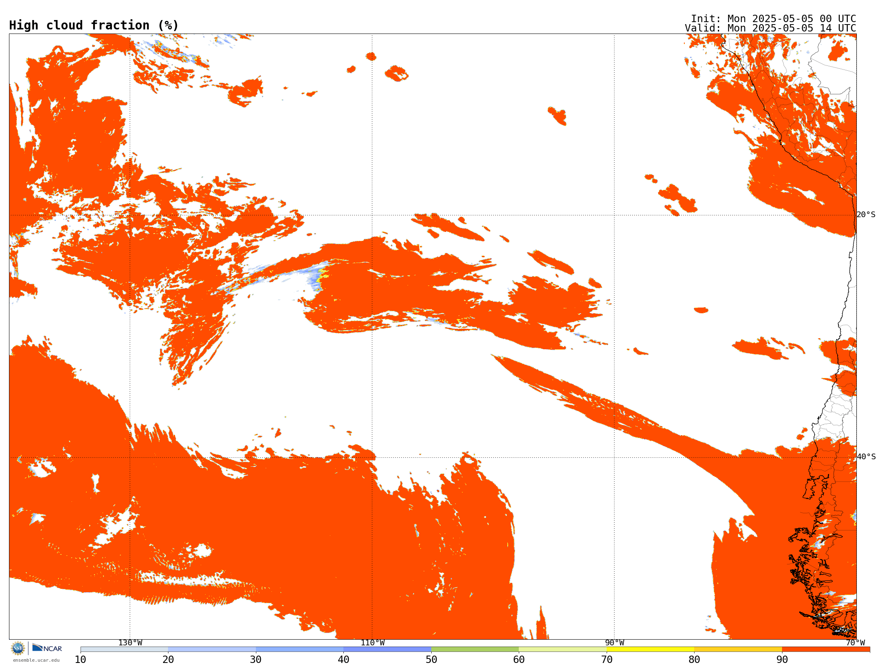Click the colorbar tick label 60

pyautogui.click(x=519, y=660)
